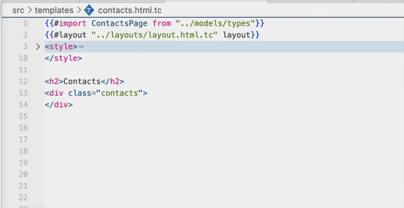Click the closing </div> tag

[x=59, y=105]
